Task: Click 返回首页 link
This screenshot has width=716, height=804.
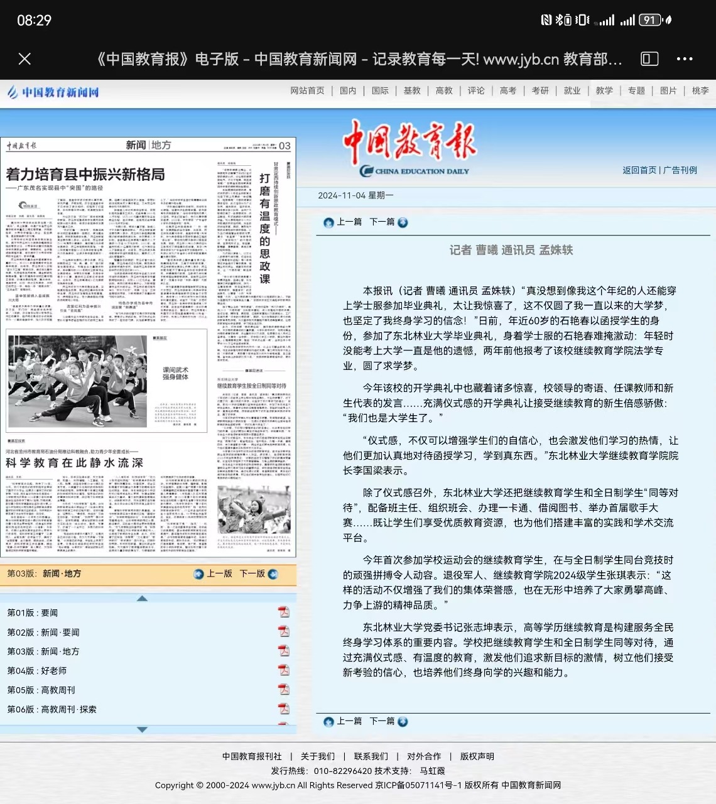Action: pyautogui.click(x=639, y=170)
